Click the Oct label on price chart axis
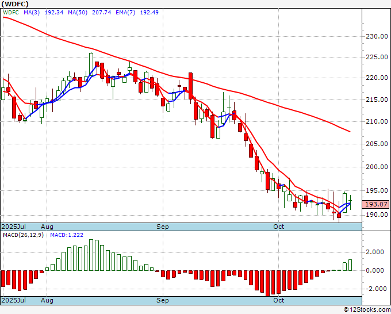 click(278, 227)
